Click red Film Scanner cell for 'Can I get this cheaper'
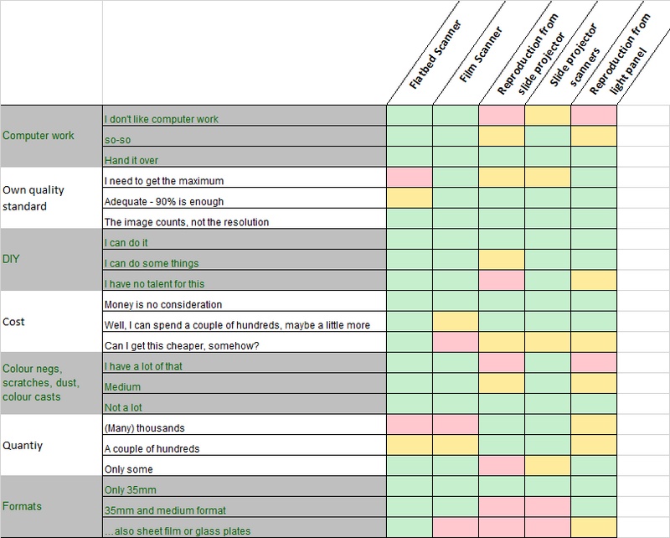This screenshot has height=538, width=670. click(456, 344)
